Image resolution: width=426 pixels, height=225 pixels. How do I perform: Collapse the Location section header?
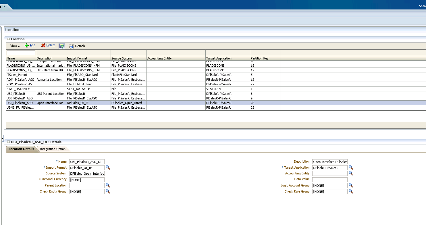8,39
